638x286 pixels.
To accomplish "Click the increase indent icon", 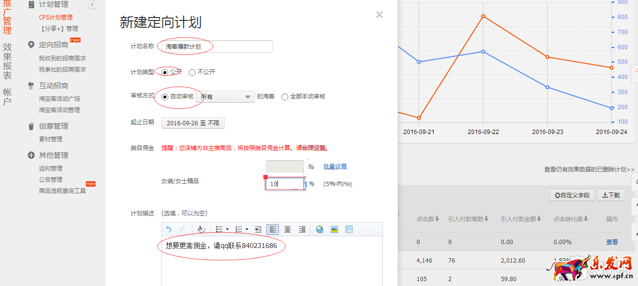I will [259, 229].
